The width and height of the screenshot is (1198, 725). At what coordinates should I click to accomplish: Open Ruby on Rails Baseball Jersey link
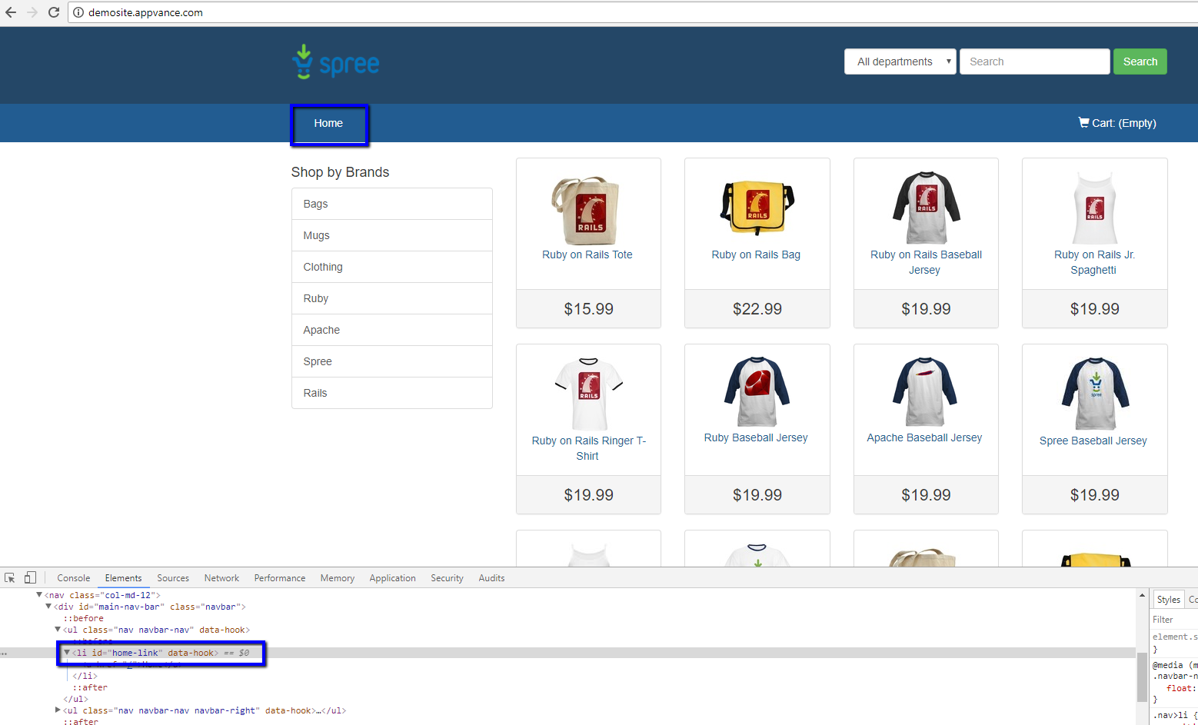926,262
